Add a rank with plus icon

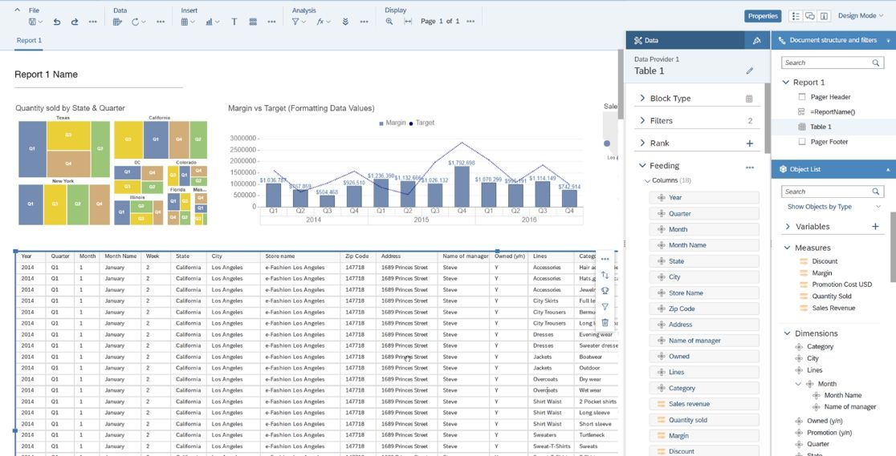750,143
